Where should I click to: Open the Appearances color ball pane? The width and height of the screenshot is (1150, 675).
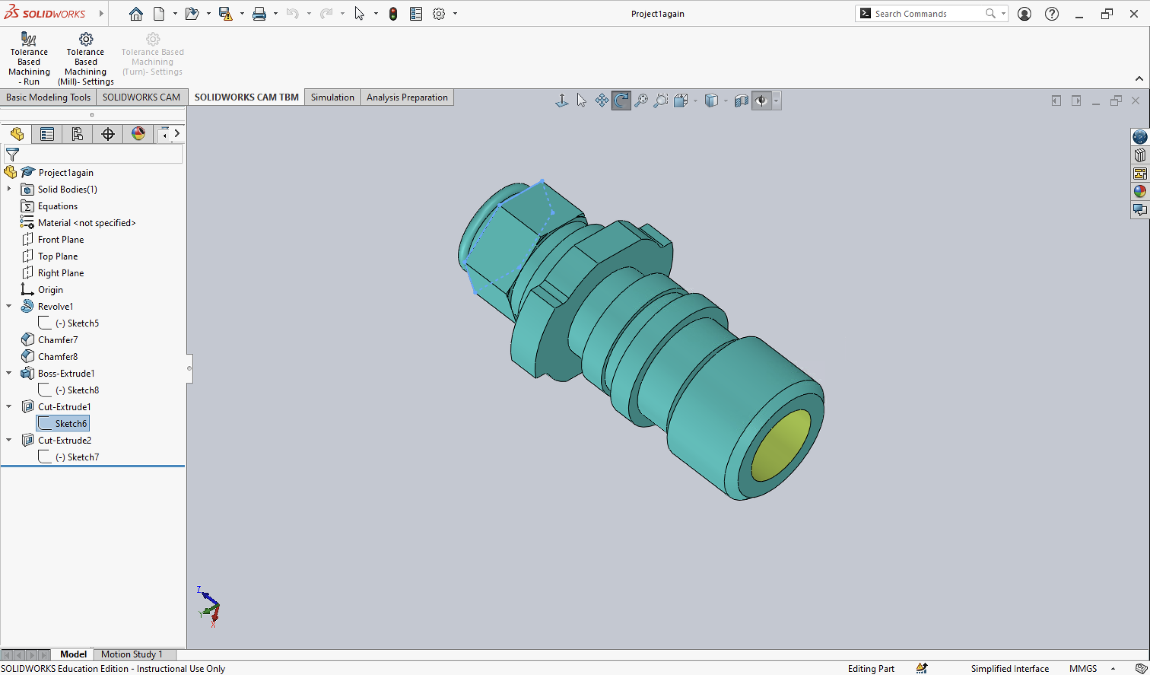[x=1139, y=191]
